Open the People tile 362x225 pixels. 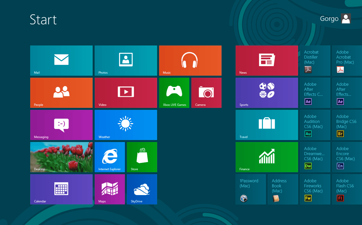click(61, 93)
